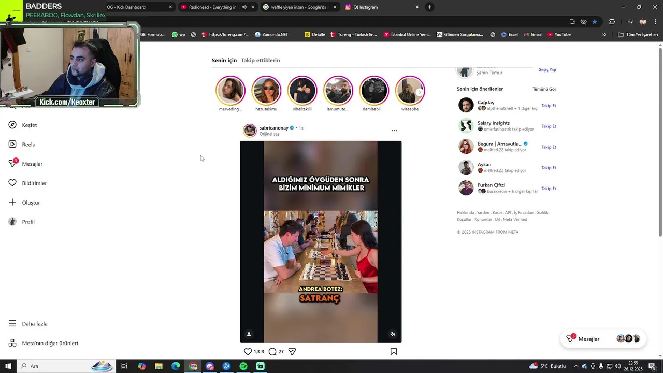This screenshot has width=663, height=373.
Task: Open Mesajlar messenger in the sidebar
Action: click(25, 164)
